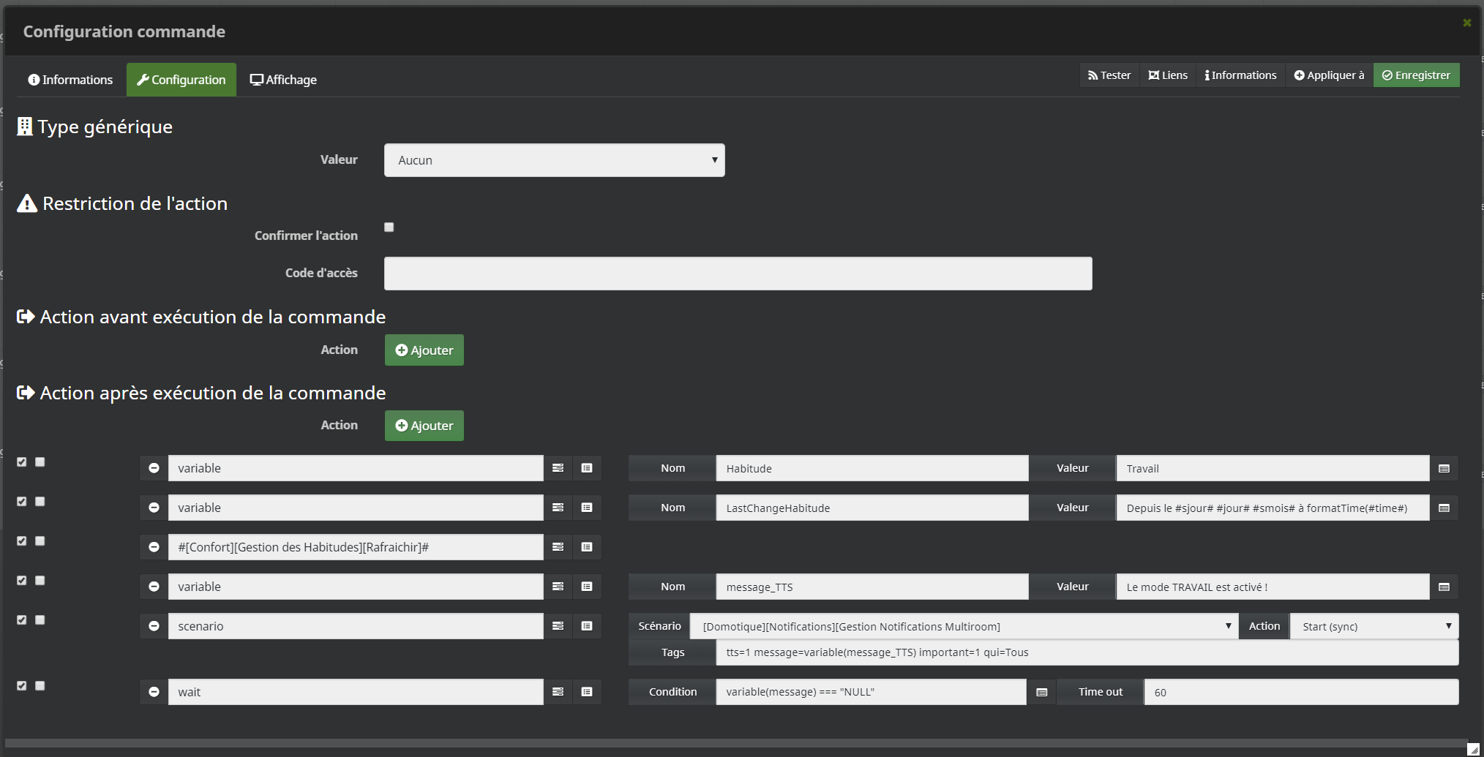This screenshot has width=1484, height=757.
Task: Click Informations button in top-right toolbar
Action: (x=1240, y=75)
